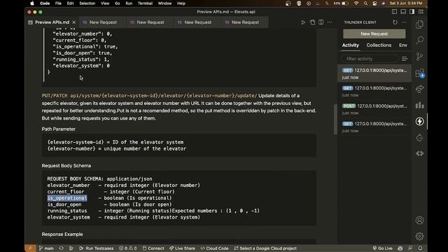This screenshot has height=252, width=448.
Task: Open Spotlight search in menu bar
Action: tap(365, 3)
